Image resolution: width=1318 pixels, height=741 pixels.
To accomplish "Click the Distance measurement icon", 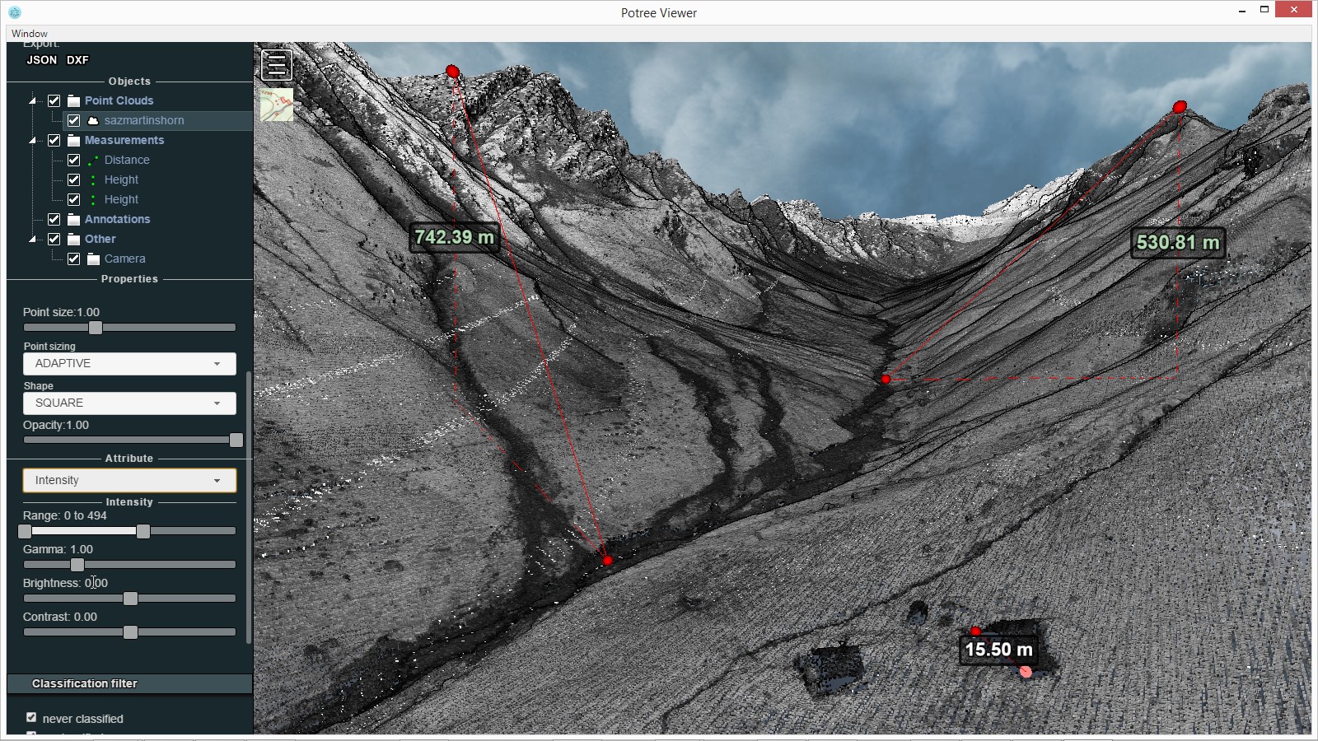I will pyautogui.click(x=93, y=160).
